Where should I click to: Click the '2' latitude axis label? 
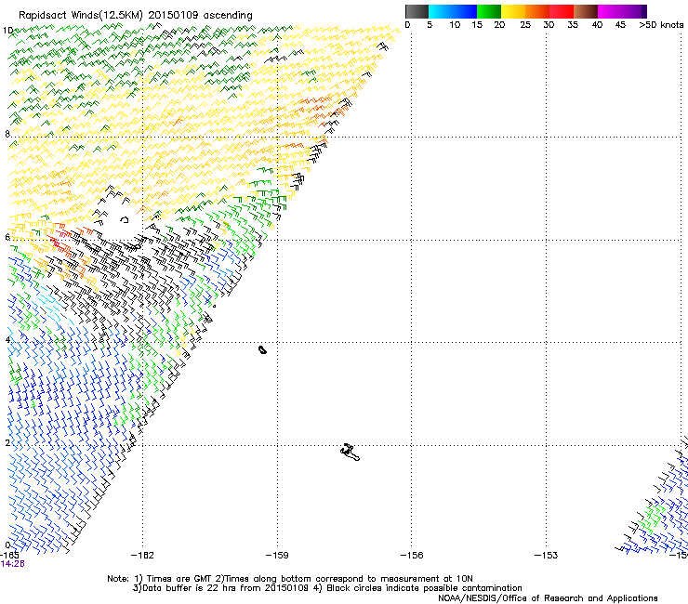[7, 442]
